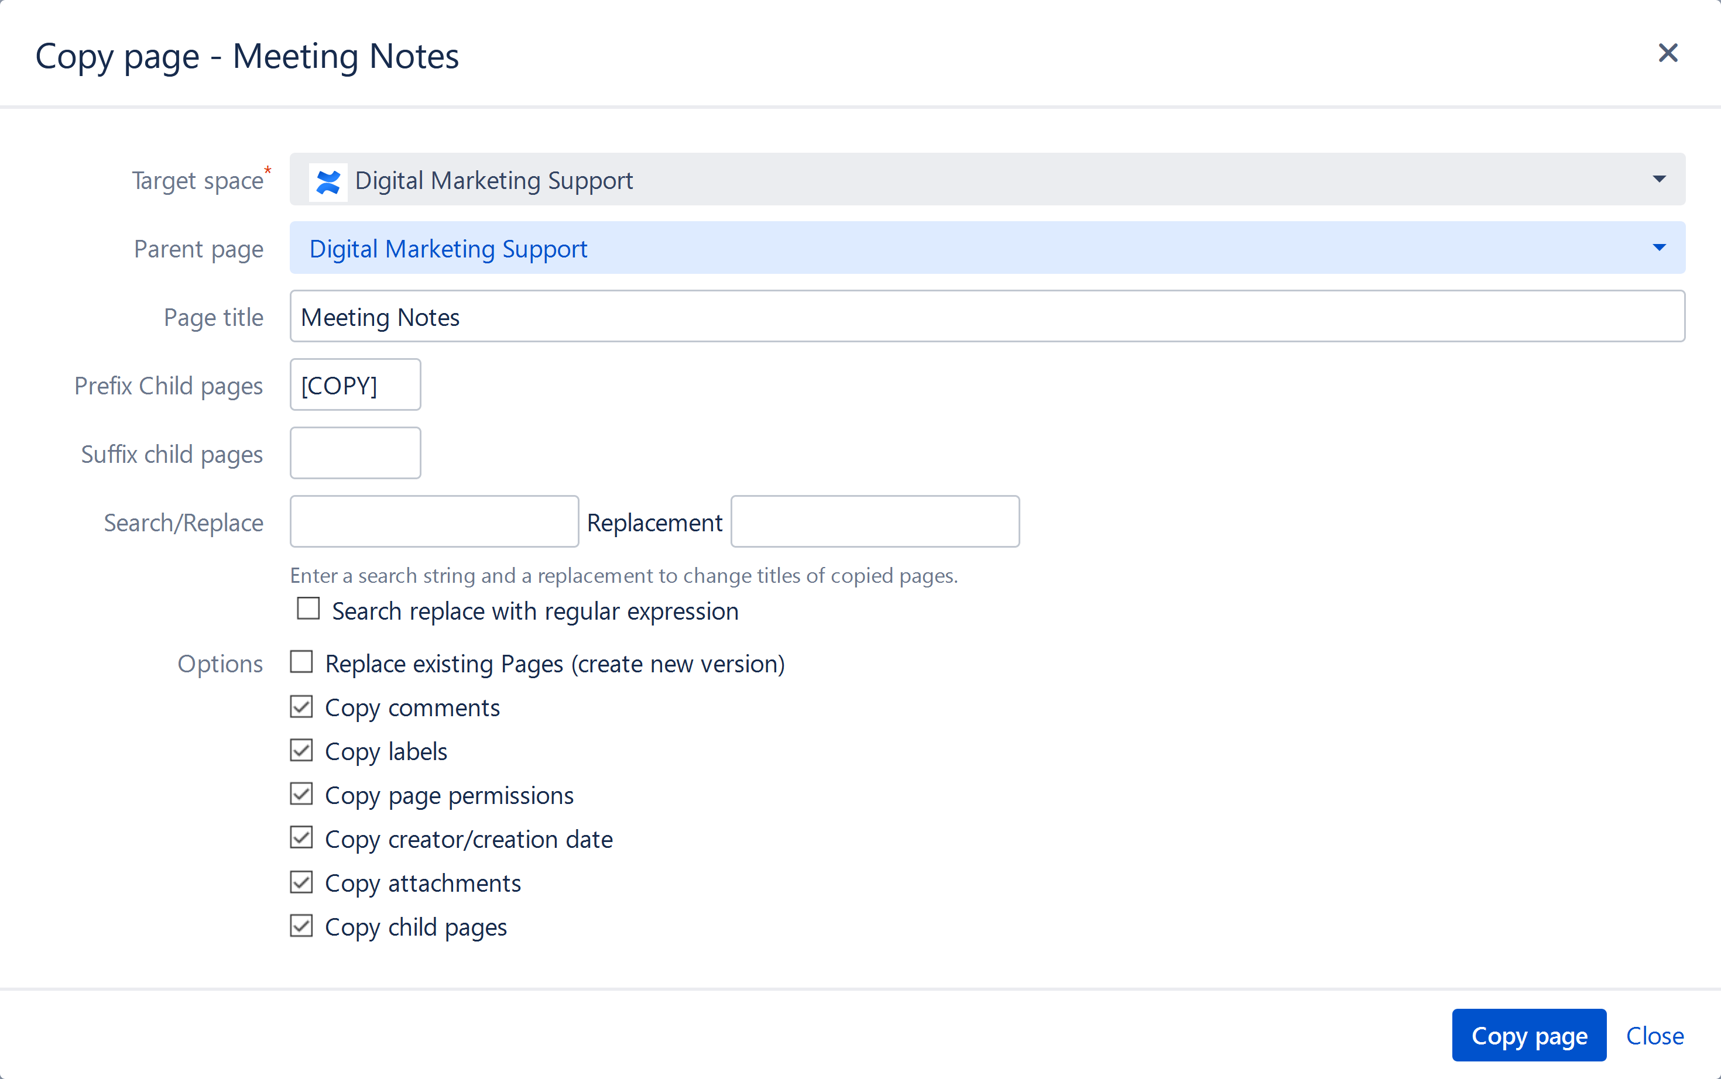The height and width of the screenshot is (1079, 1721).
Task: Click the Confluence space icon
Action: point(328,181)
